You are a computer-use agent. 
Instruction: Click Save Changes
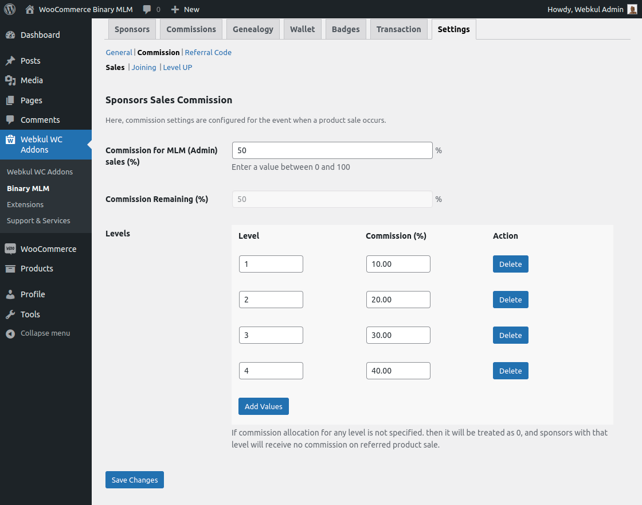134,479
